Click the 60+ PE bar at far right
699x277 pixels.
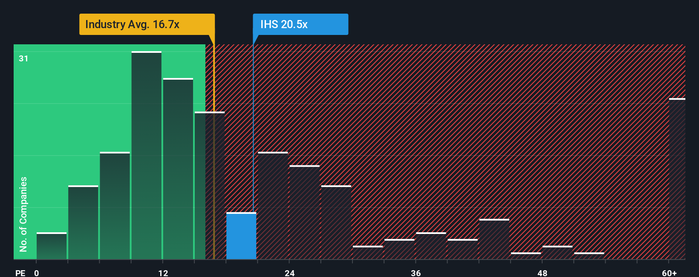(677, 179)
